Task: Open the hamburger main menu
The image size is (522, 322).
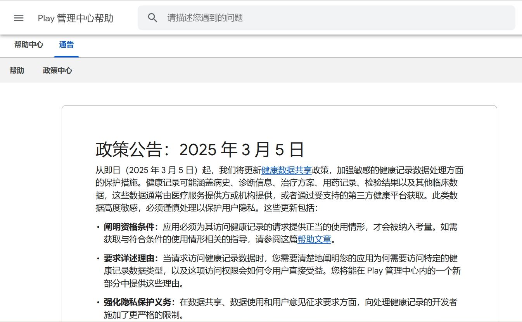Action: tap(19, 18)
